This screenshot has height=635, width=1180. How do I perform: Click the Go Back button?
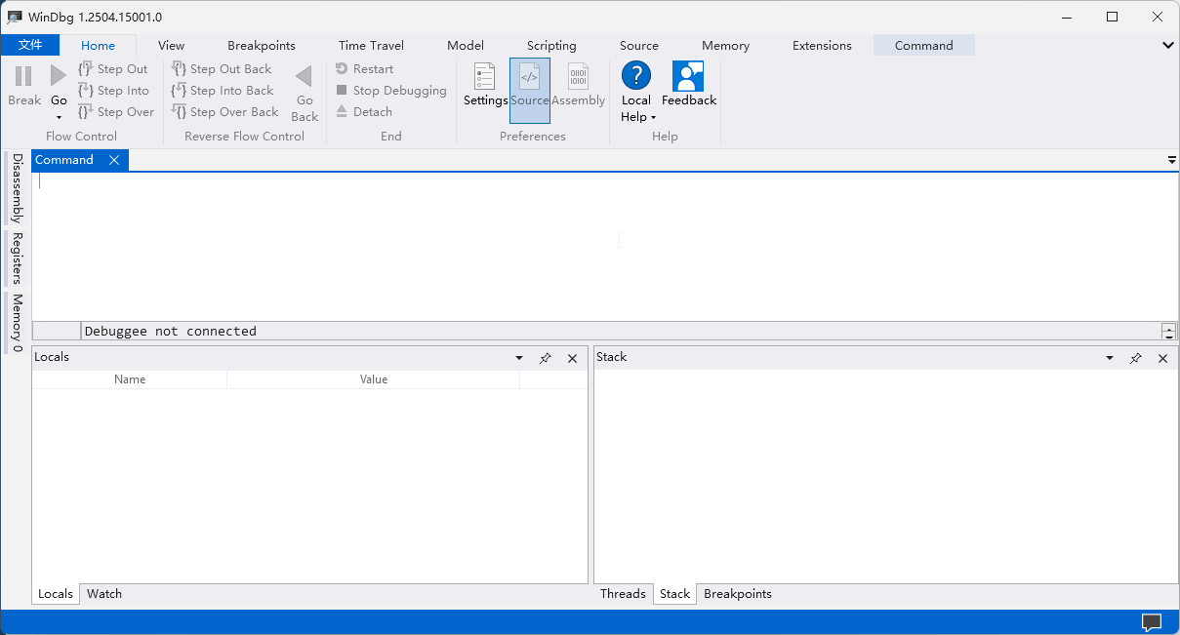[x=305, y=93]
